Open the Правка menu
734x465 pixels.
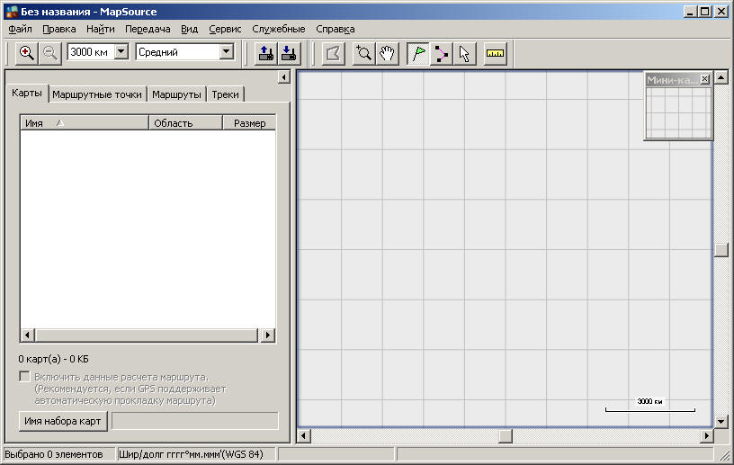pyautogui.click(x=59, y=29)
